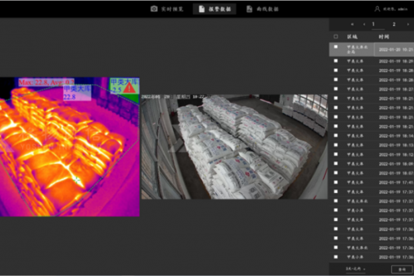Click the visible-light warehouse camera image
This screenshot has height=276, width=414.
tap(234, 146)
